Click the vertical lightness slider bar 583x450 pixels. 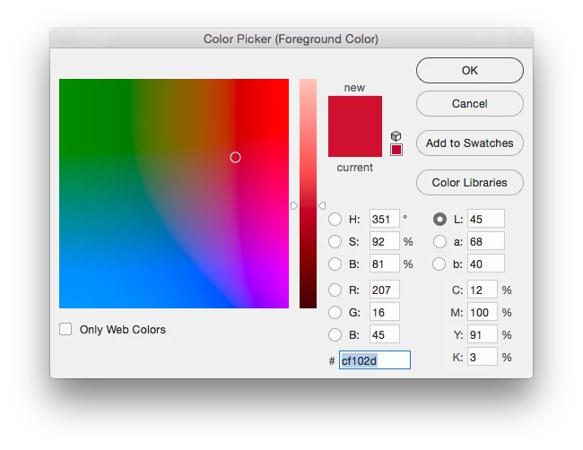click(308, 194)
